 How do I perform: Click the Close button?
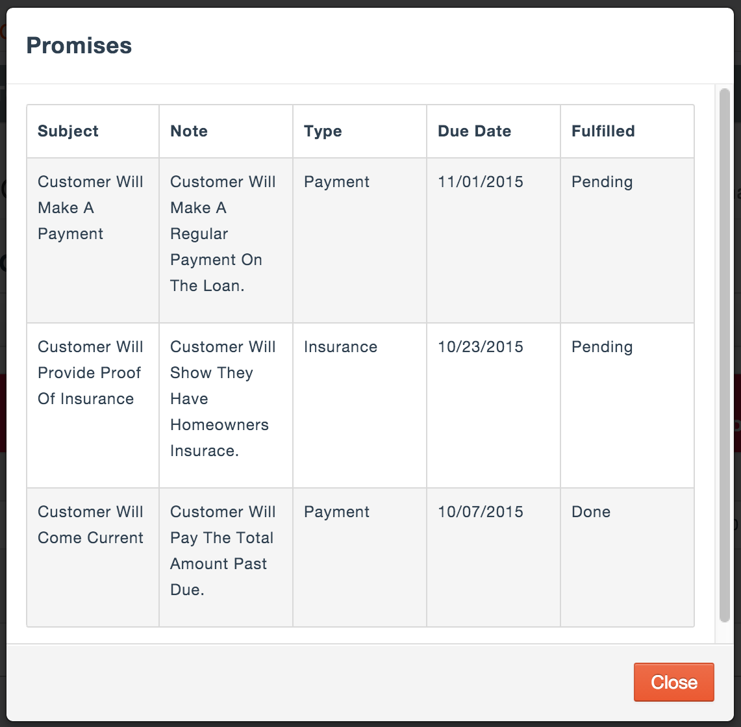(673, 682)
